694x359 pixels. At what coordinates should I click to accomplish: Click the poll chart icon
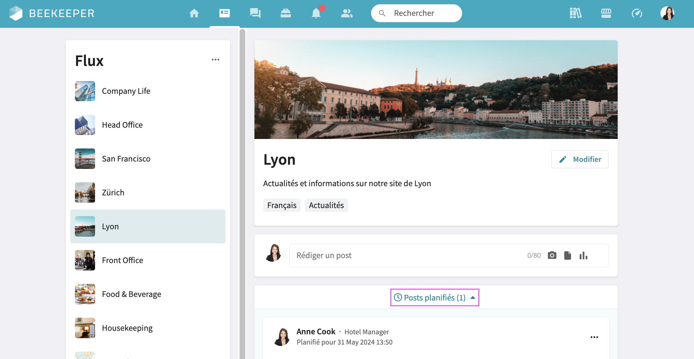click(x=583, y=255)
